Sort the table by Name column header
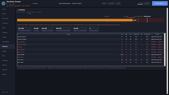The height and width of the screenshot is (95, 169). [x=69, y=34]
